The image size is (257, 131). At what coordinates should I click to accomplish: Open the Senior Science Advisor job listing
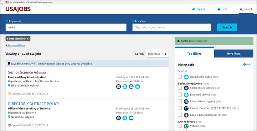(x=27, y=72)
